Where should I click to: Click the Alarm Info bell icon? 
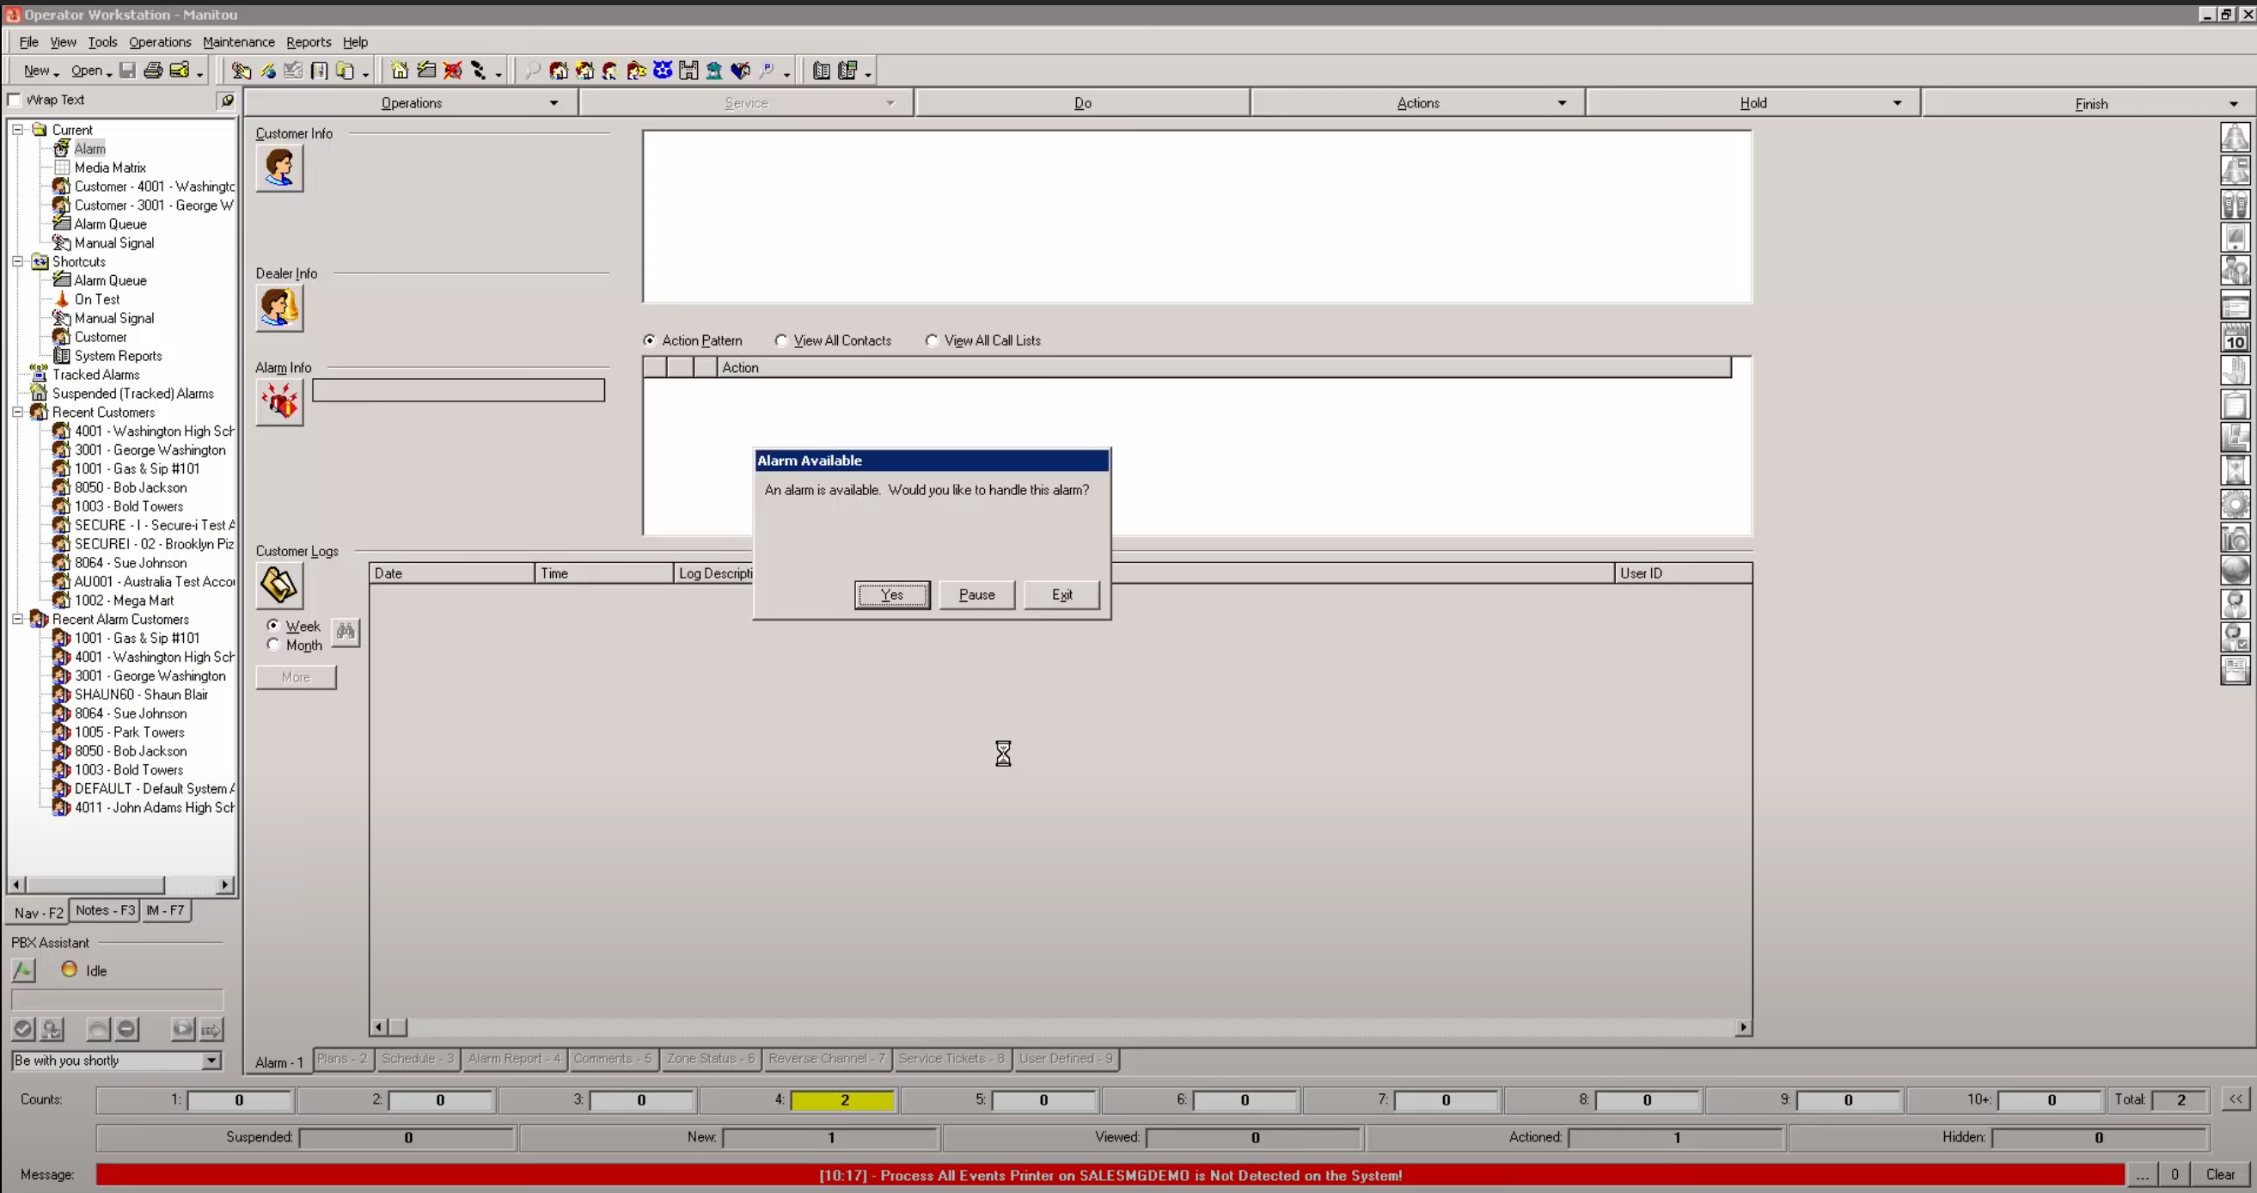278,402
